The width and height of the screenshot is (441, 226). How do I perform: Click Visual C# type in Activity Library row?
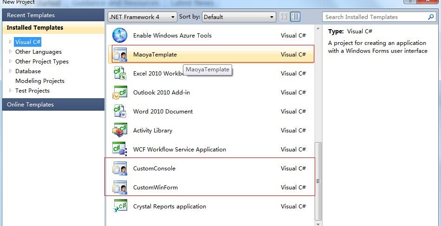(x=293, y=131)
